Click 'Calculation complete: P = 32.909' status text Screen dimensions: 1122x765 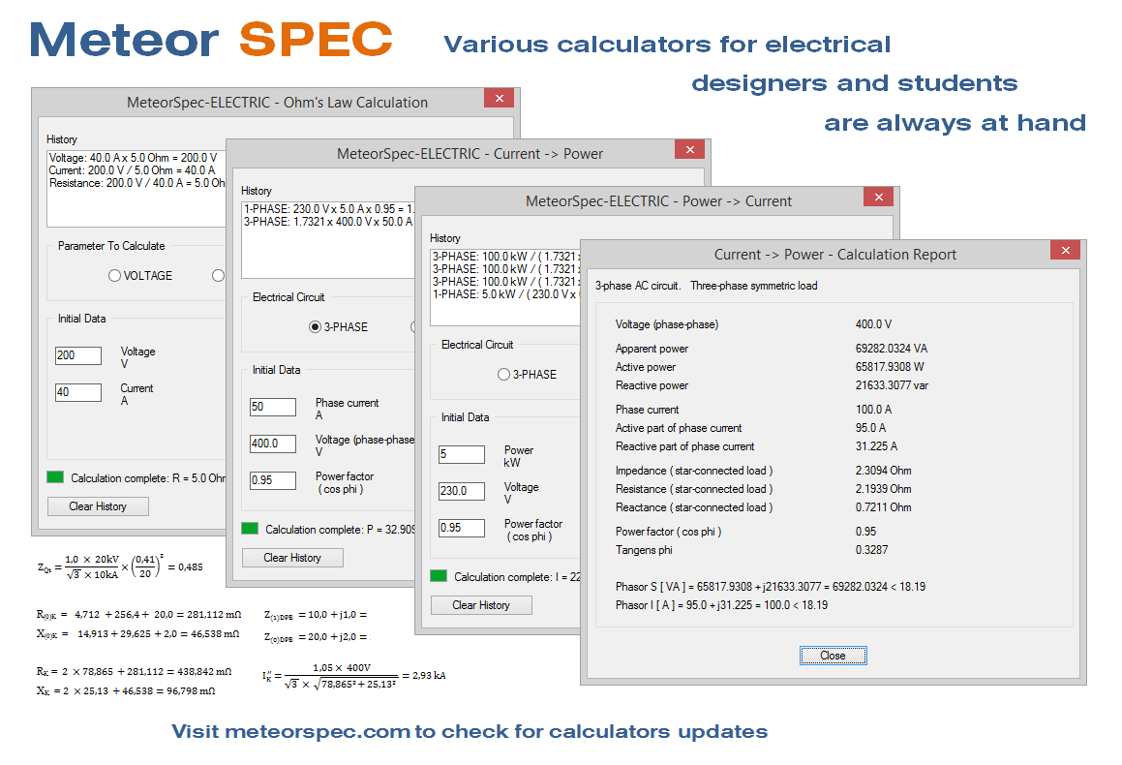(340, 530)
